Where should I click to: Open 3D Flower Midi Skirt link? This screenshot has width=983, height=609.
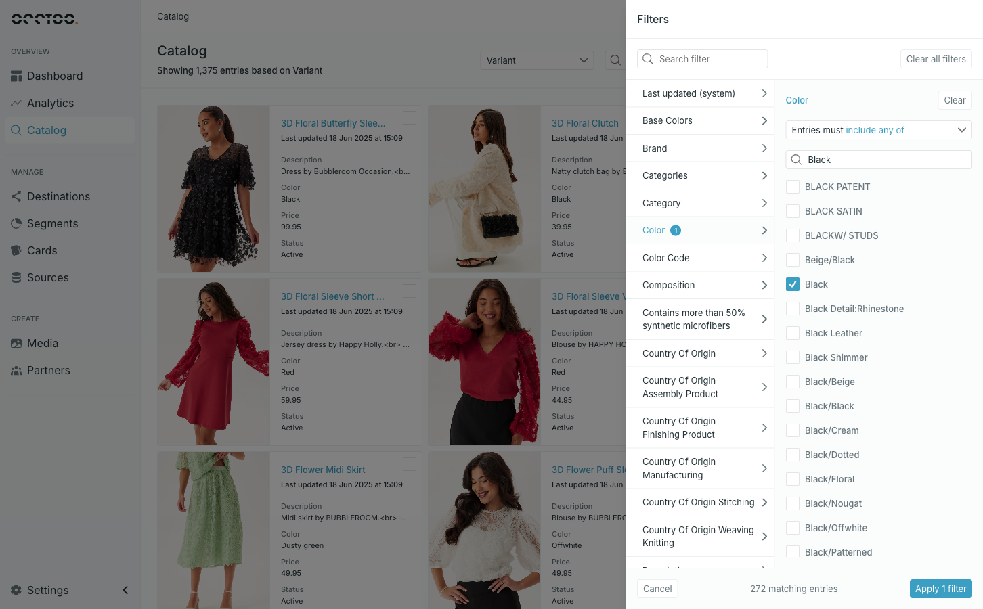coord(323,470)
